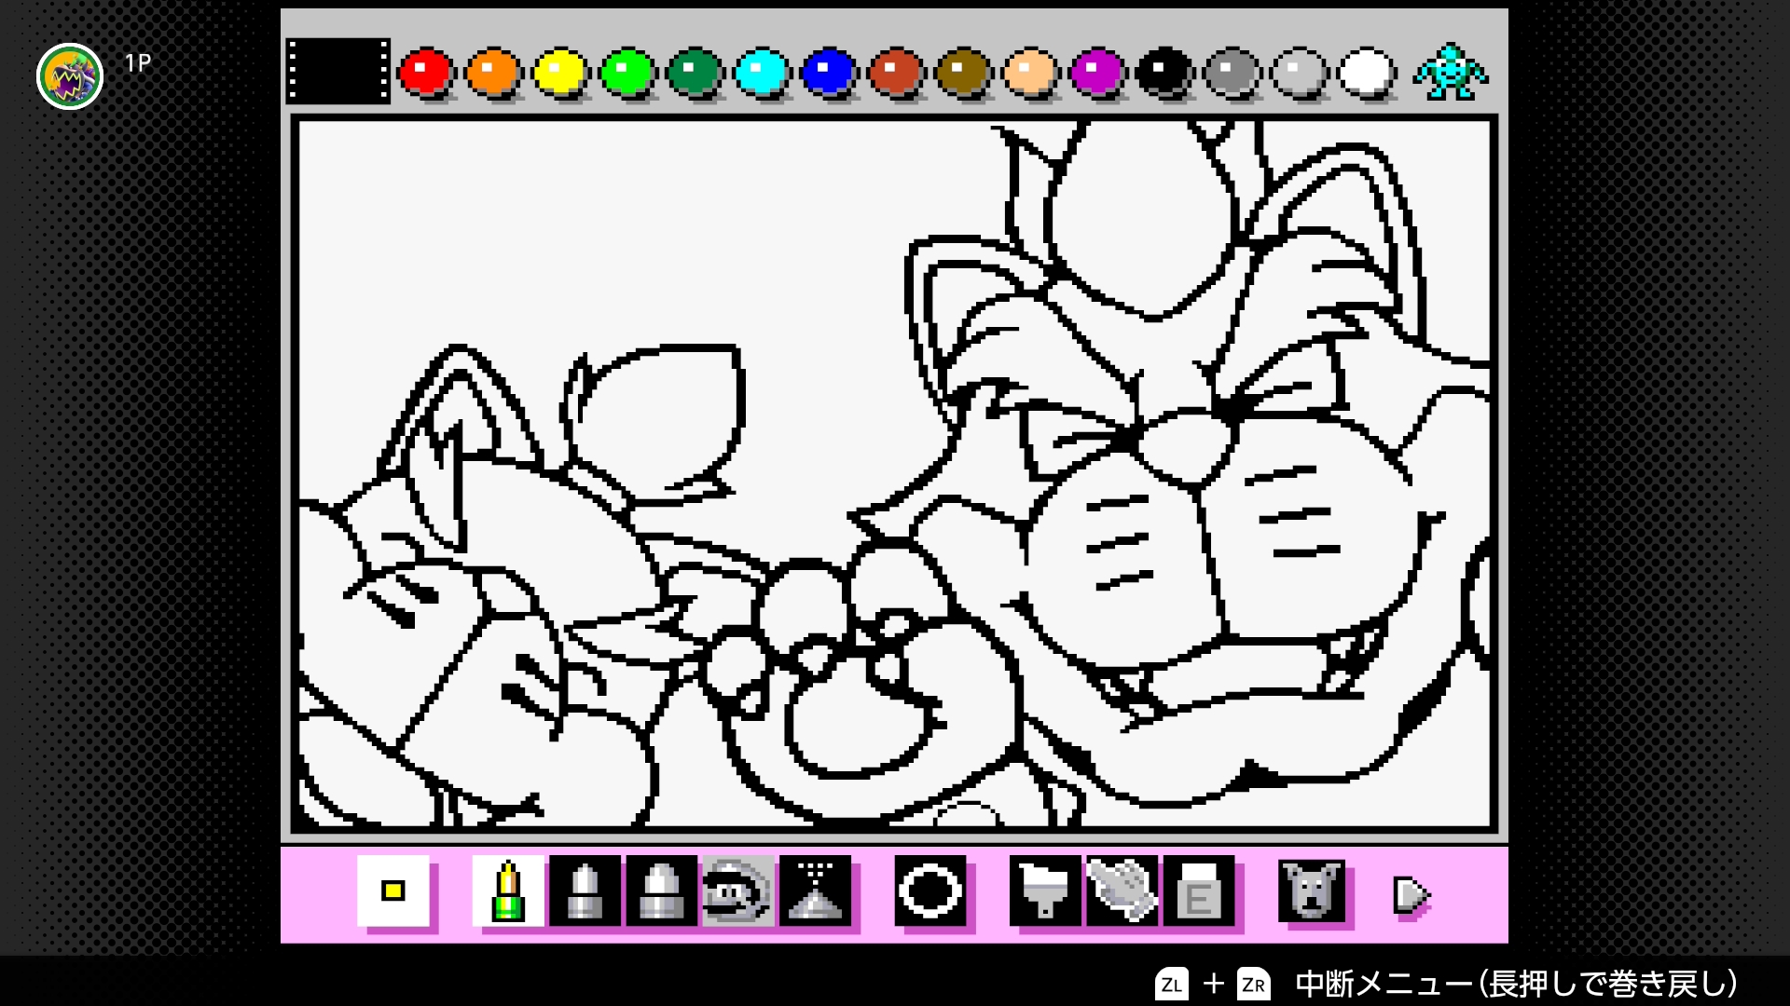Select the Mario stamp tool
Image resolution: width=1790 pixels, height=1006 pixels.
(x=737, y=891)
